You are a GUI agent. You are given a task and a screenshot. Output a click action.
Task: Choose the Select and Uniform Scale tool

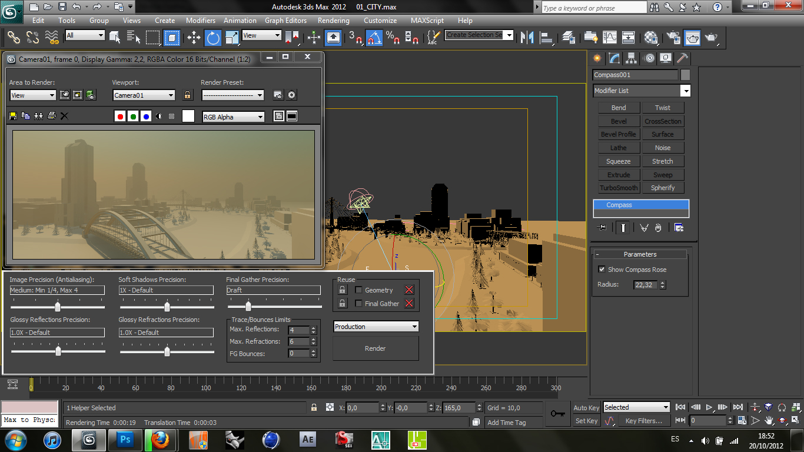click(232, 38)
